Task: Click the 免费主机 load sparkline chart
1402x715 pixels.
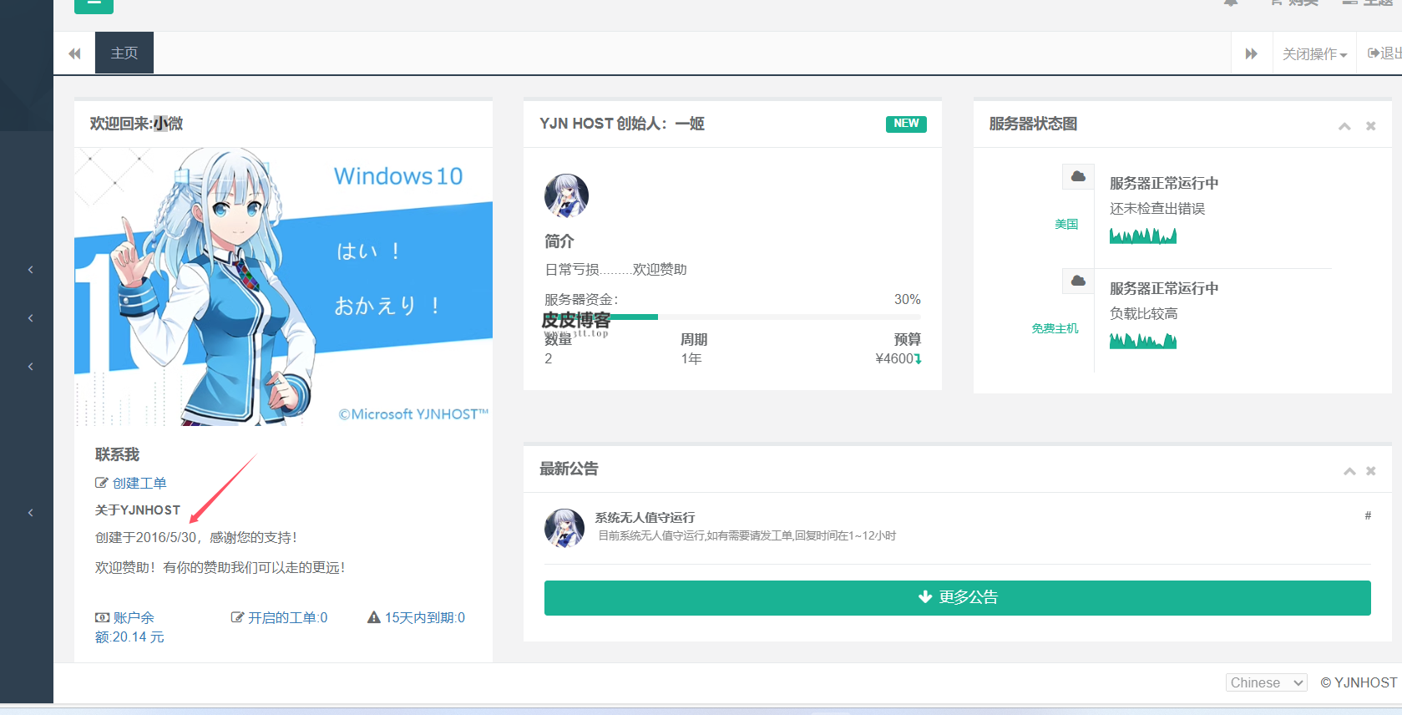Action: [x=1143, y=340]
